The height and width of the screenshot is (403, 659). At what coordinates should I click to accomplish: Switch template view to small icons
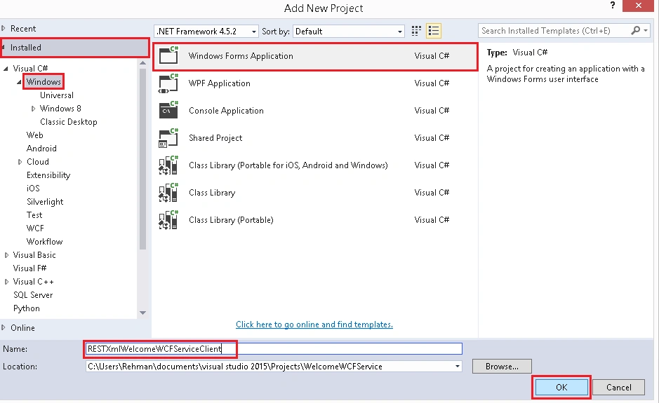point(416,31)
